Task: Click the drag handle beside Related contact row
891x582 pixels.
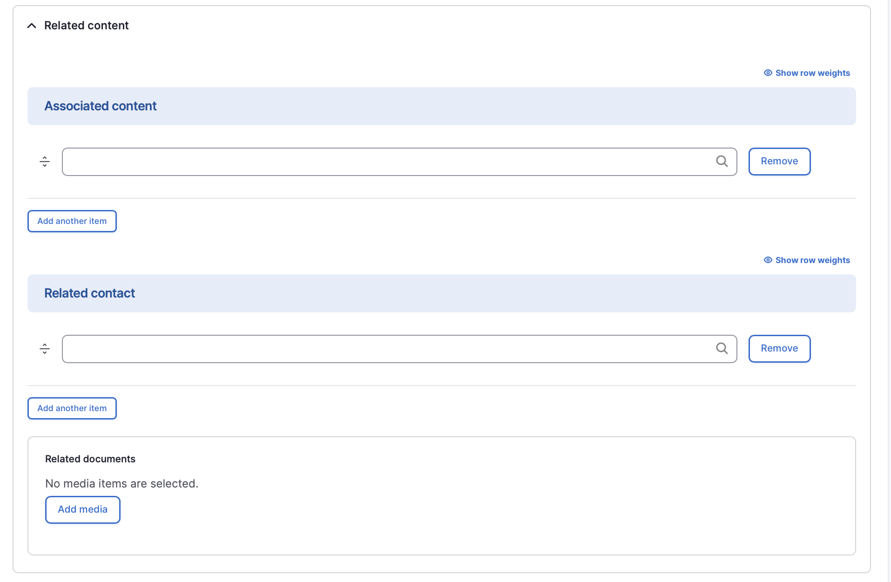Action: pos(45,348)
